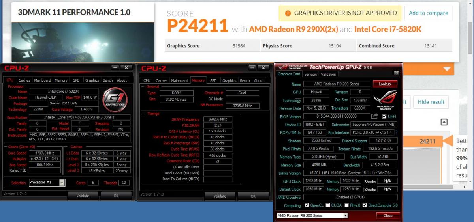Click Validate in left CPU-Z window

click(83, 196)
